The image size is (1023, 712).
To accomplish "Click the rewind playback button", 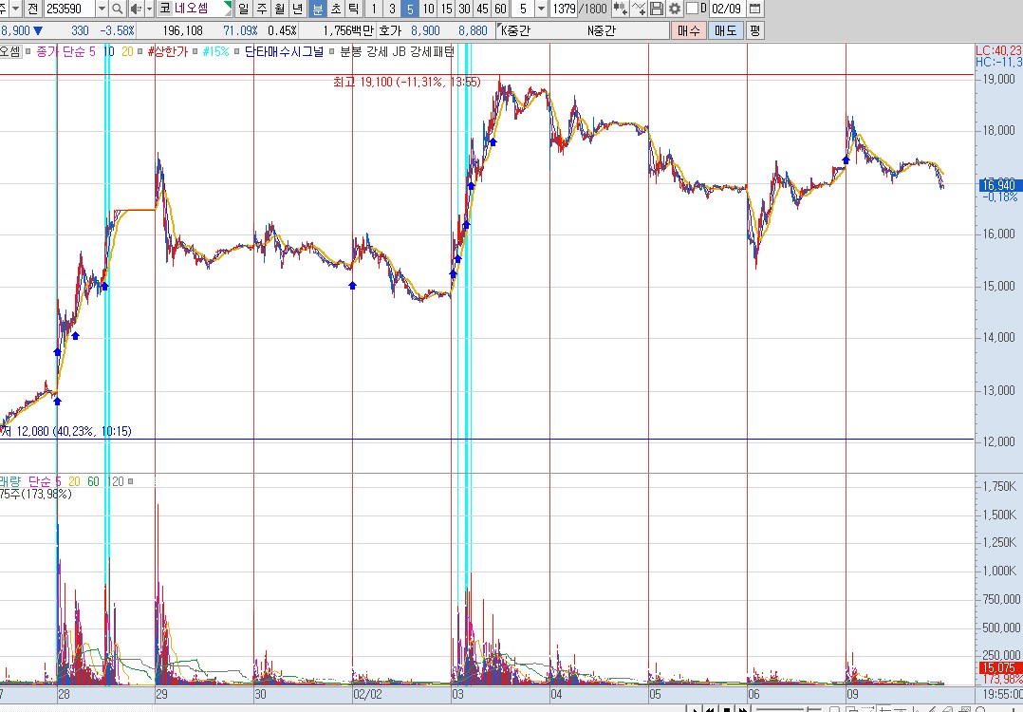I will point(711,709).
